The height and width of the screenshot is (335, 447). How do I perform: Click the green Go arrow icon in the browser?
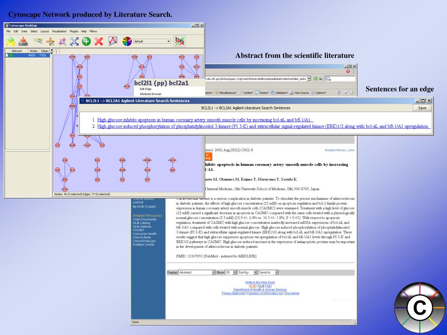click(x=316, y=79)
